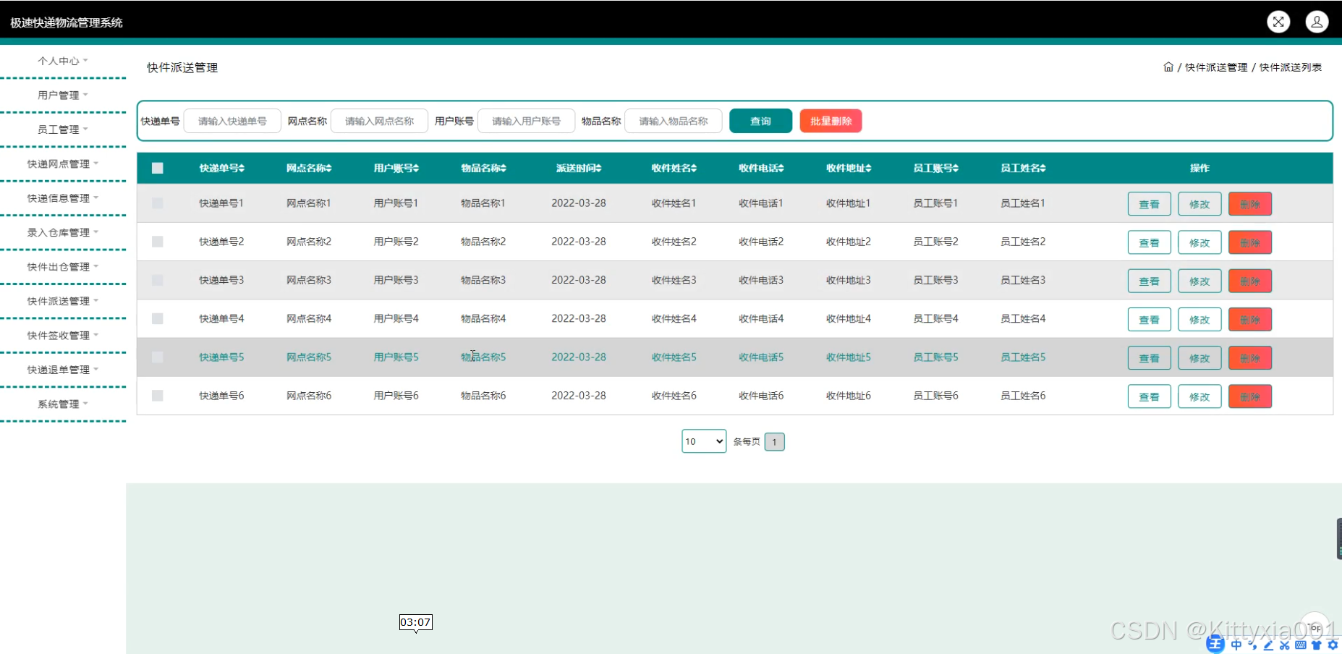Click the red 批量删除 button
The image size is (1342, 654).
point(831,122)
